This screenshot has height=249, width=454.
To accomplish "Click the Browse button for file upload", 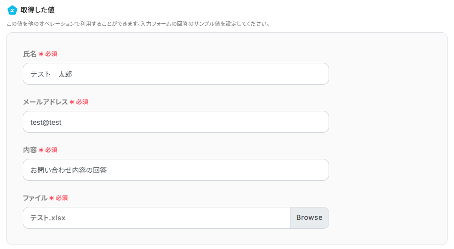I will pyautogui.click(x=309, y=218).
